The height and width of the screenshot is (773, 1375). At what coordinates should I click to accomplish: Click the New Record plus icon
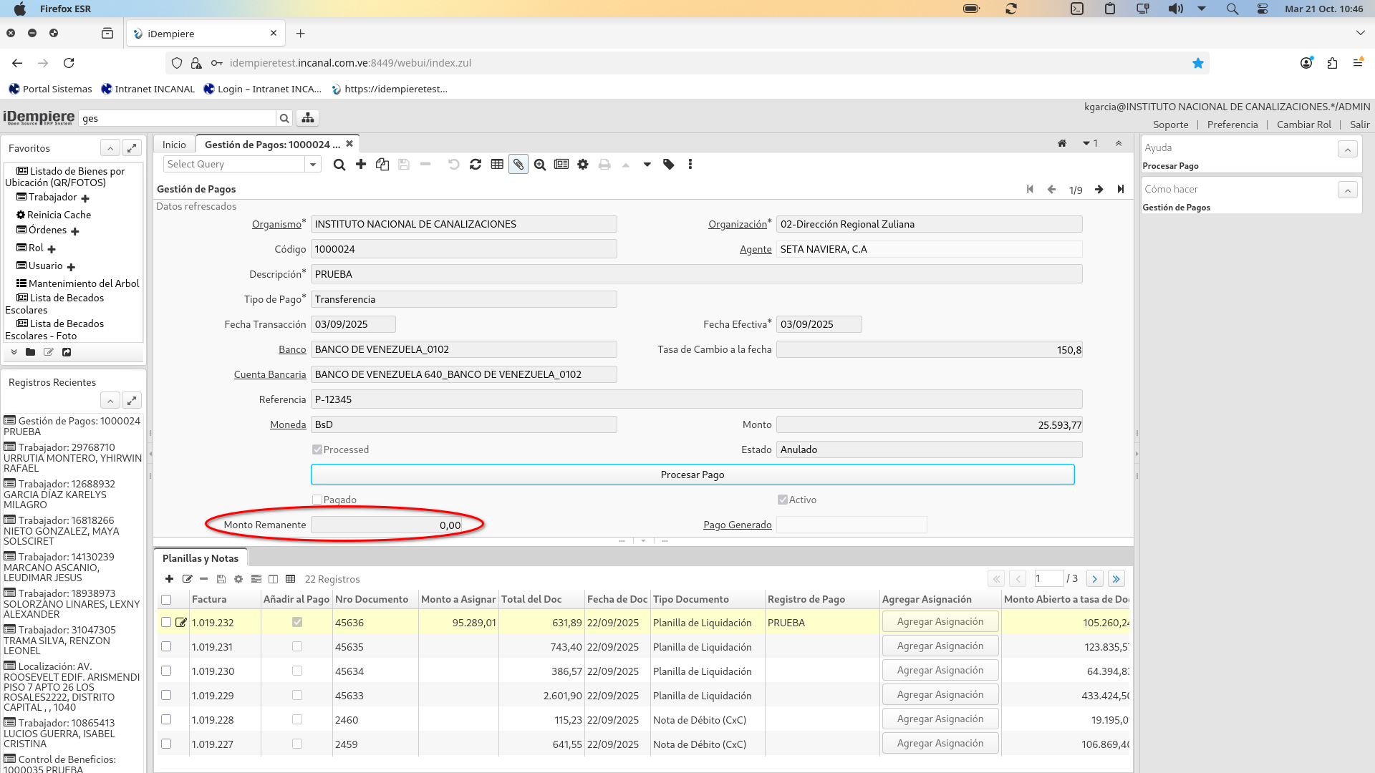point(361,165)
